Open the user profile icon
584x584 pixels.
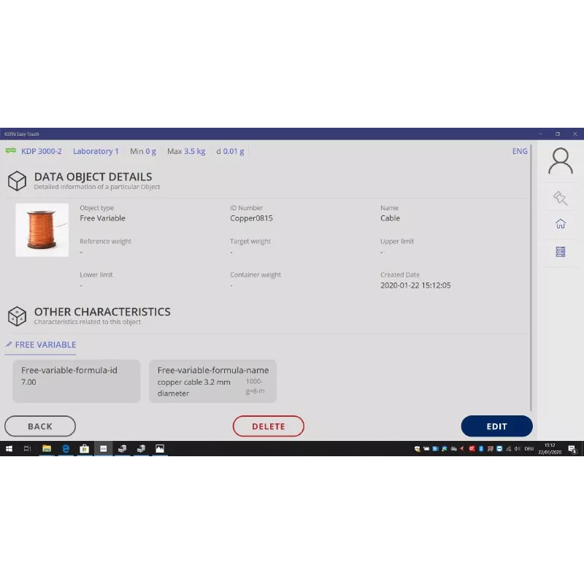coord(560,161)
